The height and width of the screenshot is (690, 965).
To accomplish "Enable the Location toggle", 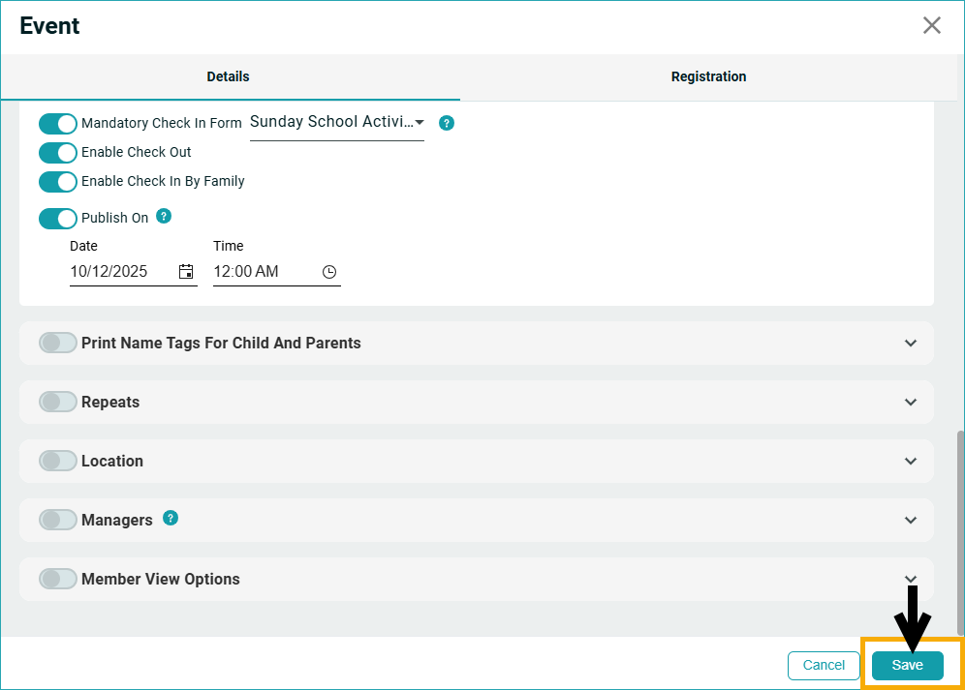I will click(x=58, y=462).
